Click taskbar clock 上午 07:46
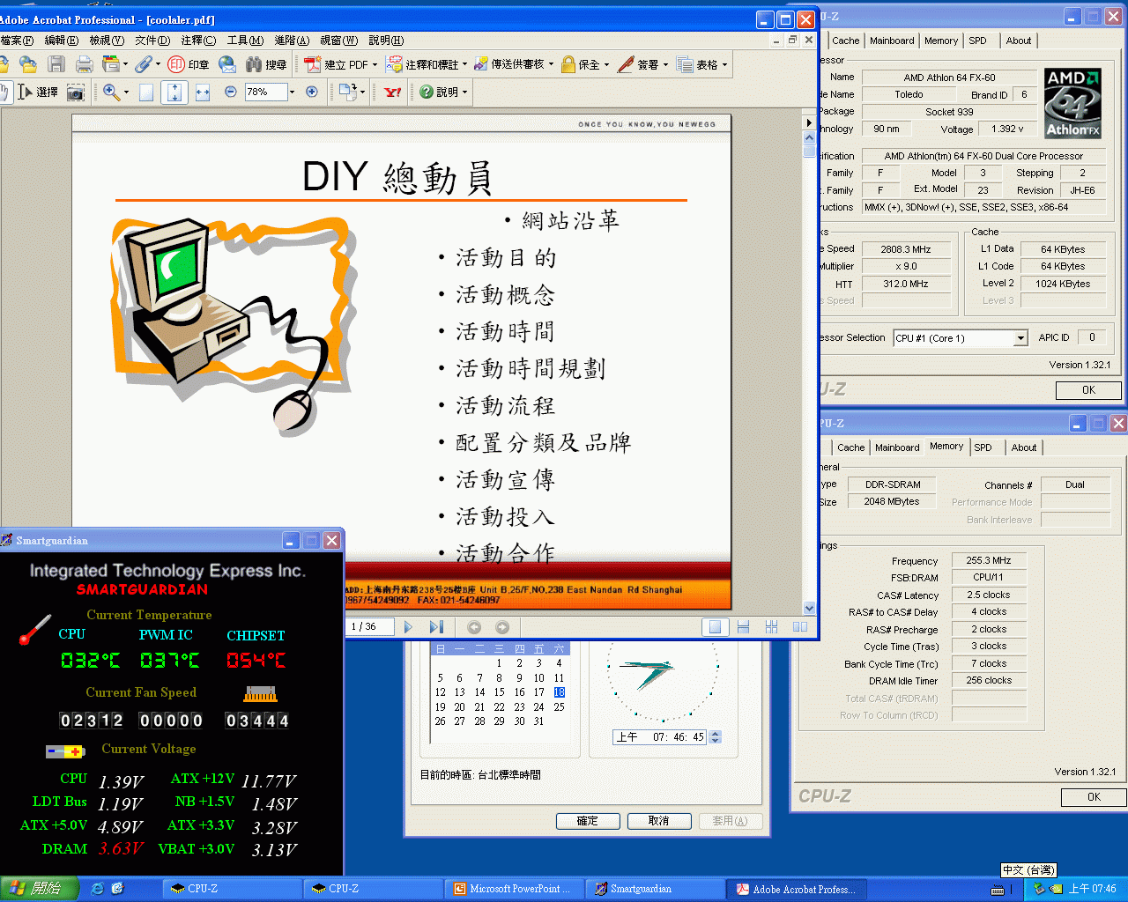 [x=1092, y=889]
